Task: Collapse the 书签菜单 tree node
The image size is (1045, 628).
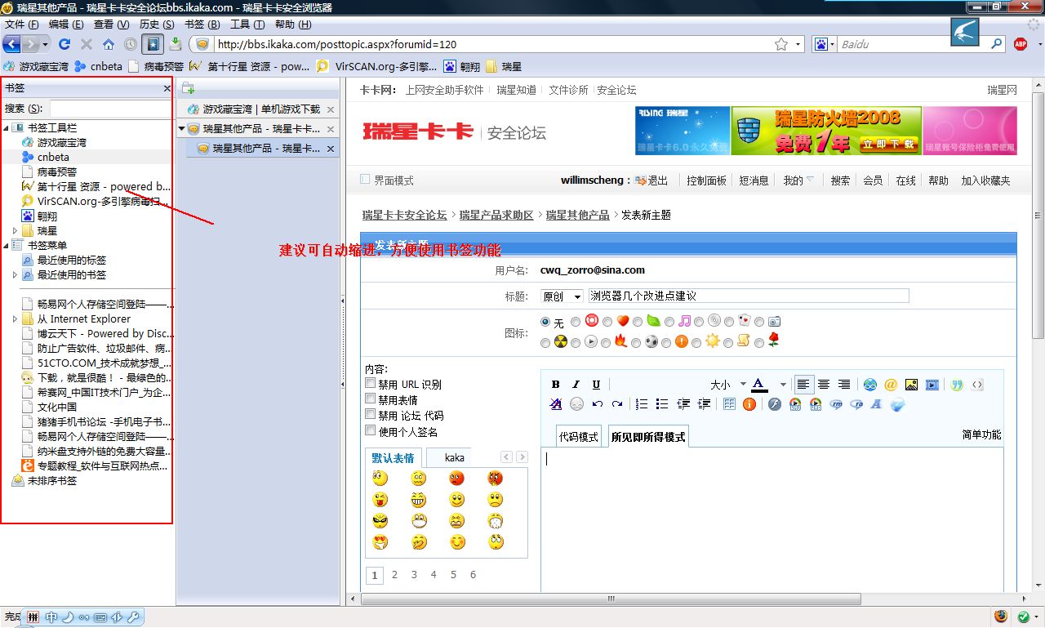Action: tap(6, 246)
